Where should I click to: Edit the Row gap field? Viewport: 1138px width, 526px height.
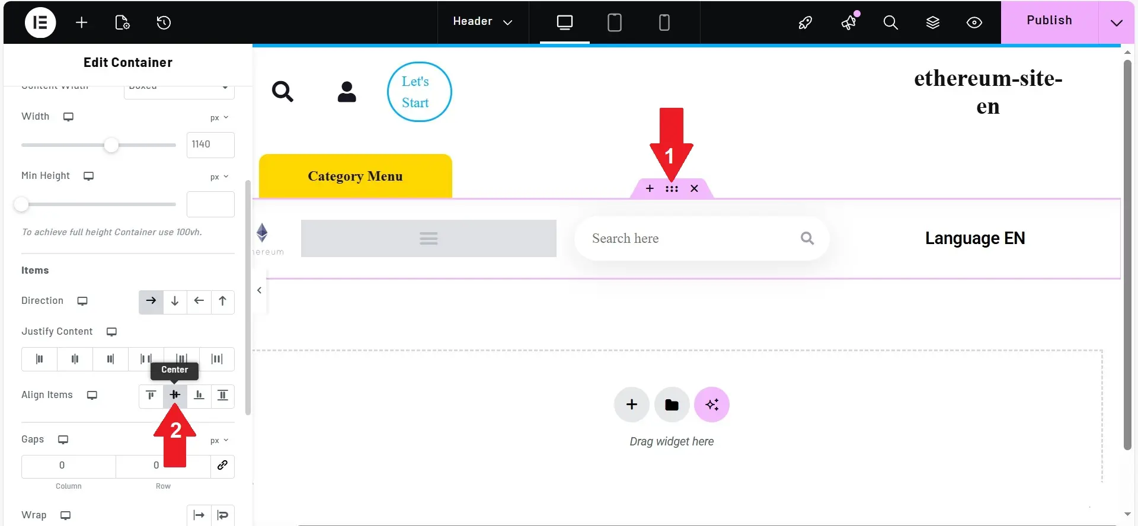coord(163,466)
